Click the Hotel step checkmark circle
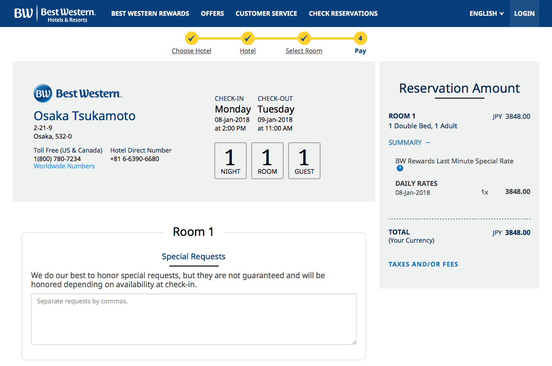The width and height of the screenshot is (552, 366). pyautogui.click(x=248, y=38)
